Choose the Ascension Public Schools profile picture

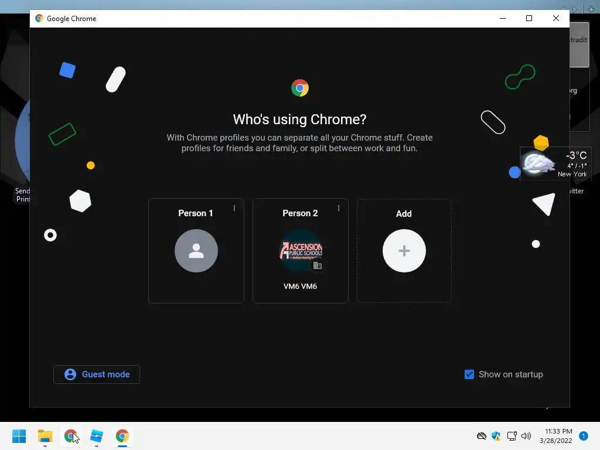[301, 251]
